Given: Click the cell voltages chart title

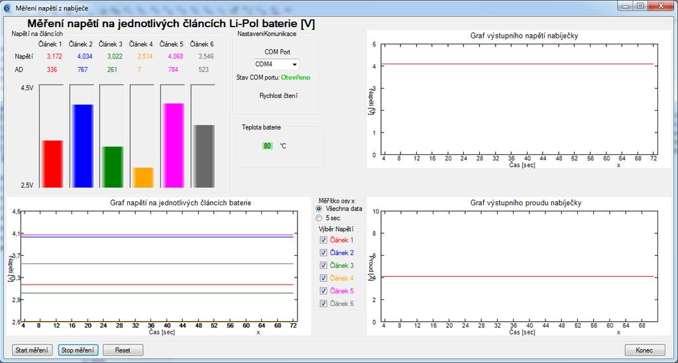Looking at the screenshot, I should (181, 202).
